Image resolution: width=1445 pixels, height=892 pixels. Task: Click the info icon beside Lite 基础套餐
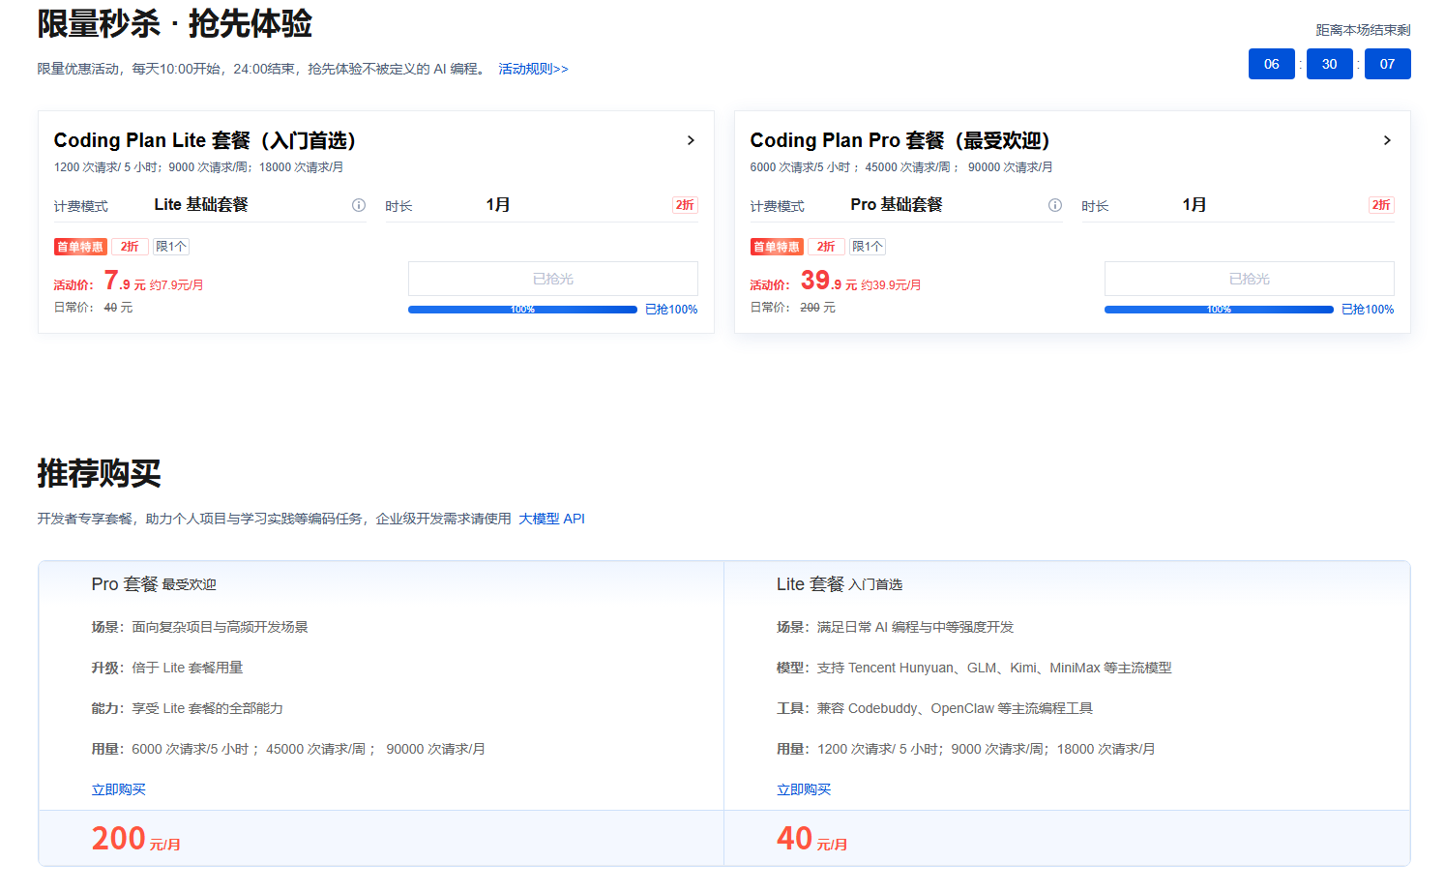(359, 205)
